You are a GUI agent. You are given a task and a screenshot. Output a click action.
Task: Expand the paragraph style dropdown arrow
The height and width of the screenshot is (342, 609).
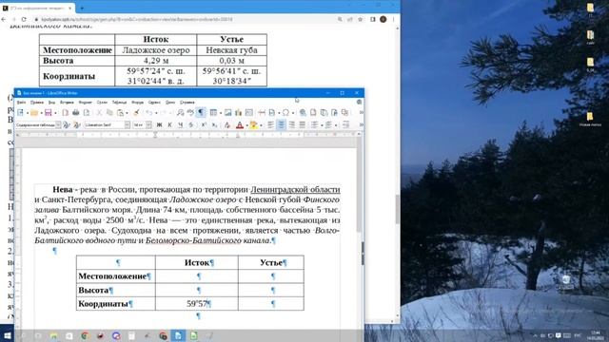coord(58,124)
